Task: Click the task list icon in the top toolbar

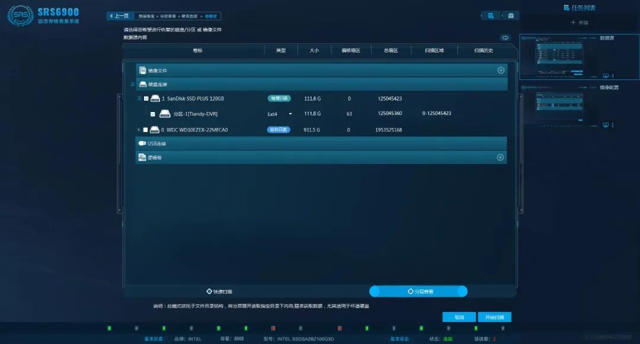Action: click(x=490, y=16)
